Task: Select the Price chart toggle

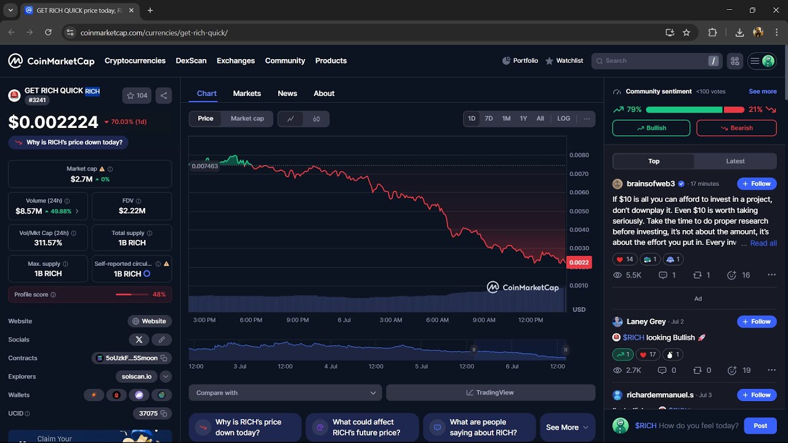Action: click(206, 119)
